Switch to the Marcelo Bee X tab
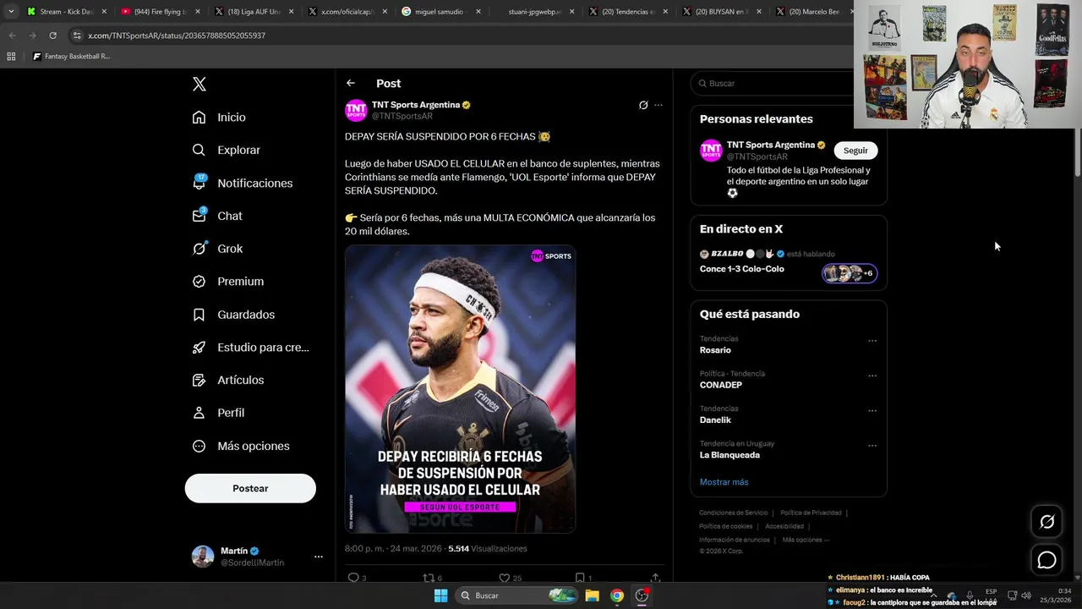Image resolution: width=1082 pixels, height=609 pixels. click(x=811, y=12)
